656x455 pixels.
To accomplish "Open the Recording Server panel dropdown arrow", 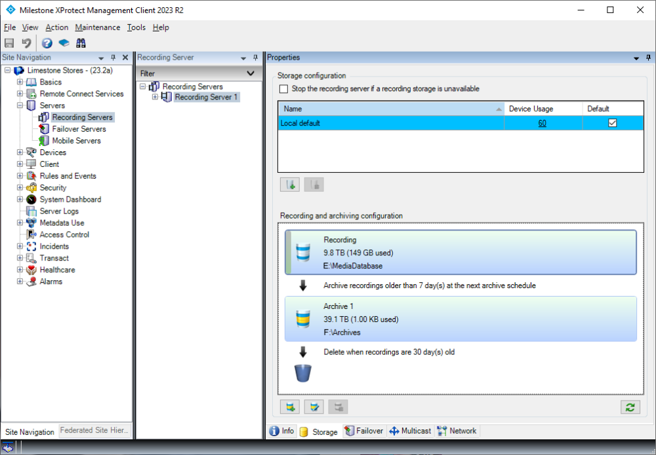I will point(243,58).
